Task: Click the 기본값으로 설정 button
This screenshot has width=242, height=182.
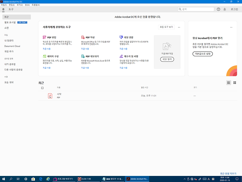Action: 202,54
